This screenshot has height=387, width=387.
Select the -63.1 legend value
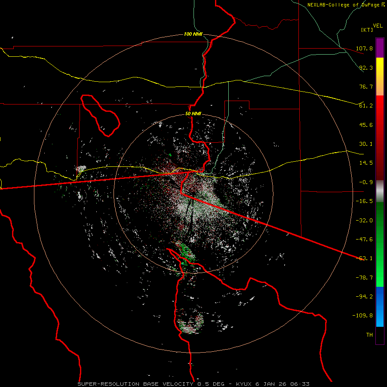pyautogui.click(x=365, y=258)
